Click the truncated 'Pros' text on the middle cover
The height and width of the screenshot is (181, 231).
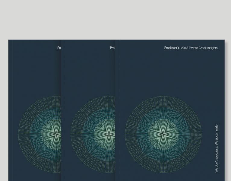pyautogui.click(x=112, y=48)
